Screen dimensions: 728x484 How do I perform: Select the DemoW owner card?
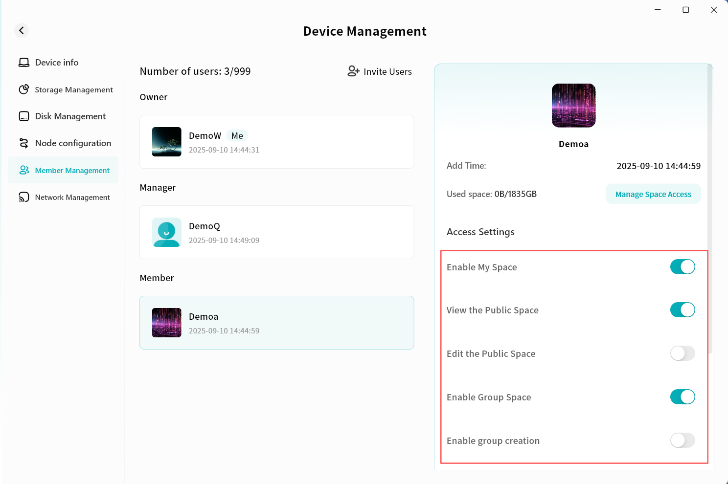276,142
